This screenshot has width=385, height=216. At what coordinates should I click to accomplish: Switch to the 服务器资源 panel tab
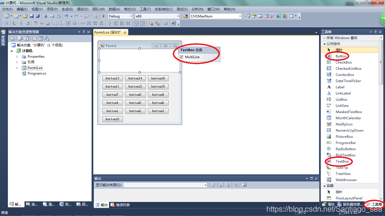pyautogui.click(x=350, y=204)
